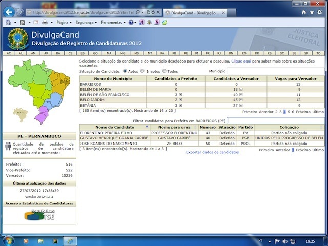Open the Segurança menu
The height and width of the screenshot is (246, 328).
[85, 23]
